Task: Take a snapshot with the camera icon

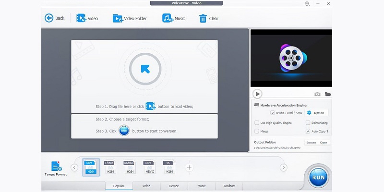Action: pyautogui.click(x=317, y=94)
